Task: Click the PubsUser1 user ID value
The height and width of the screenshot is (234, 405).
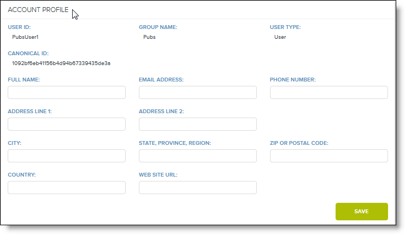Action: coord(25,37)
